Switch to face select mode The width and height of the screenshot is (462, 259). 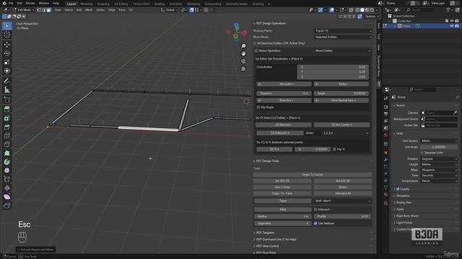[48, 10]
